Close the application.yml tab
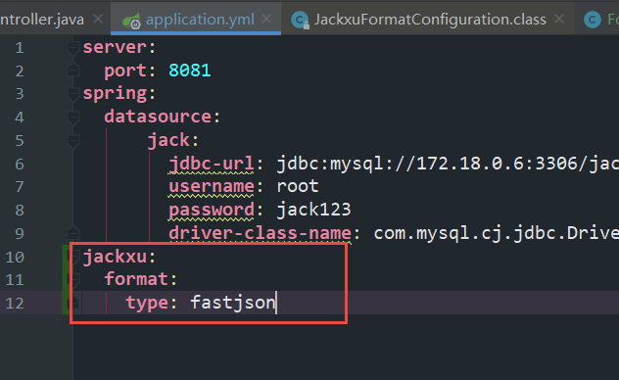Screen dimensions: 619x380 [266, 19]
